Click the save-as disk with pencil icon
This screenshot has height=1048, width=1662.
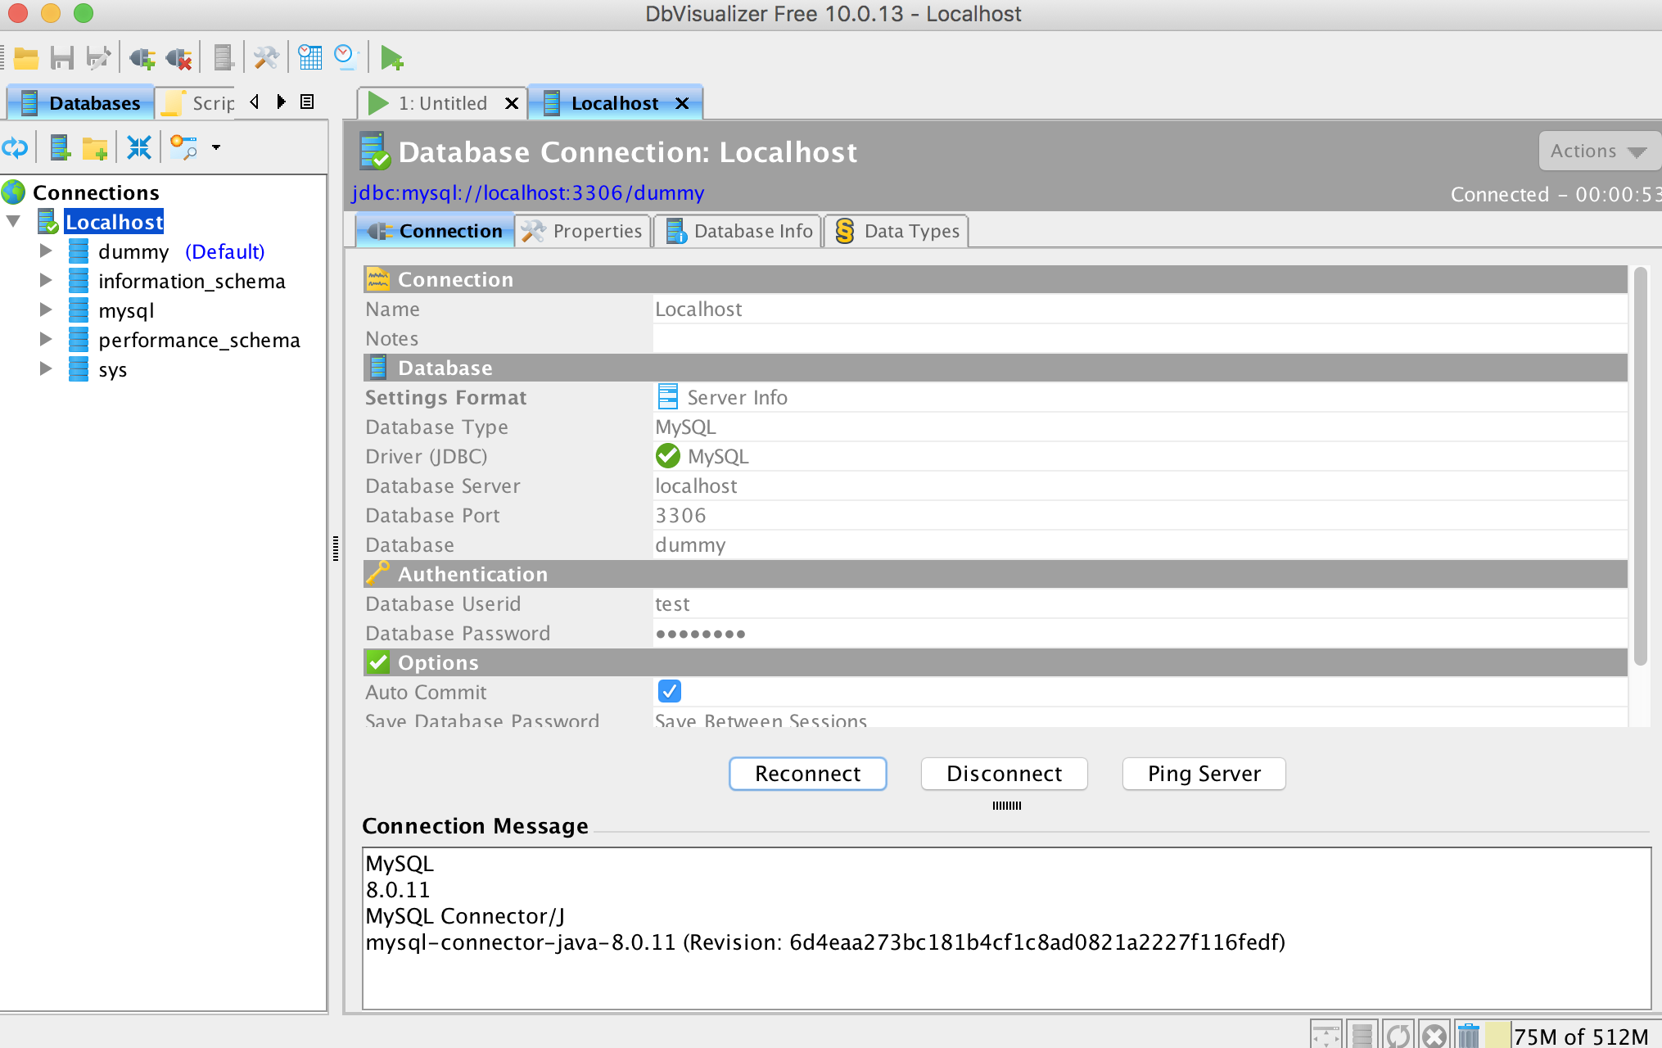[98, 58]
